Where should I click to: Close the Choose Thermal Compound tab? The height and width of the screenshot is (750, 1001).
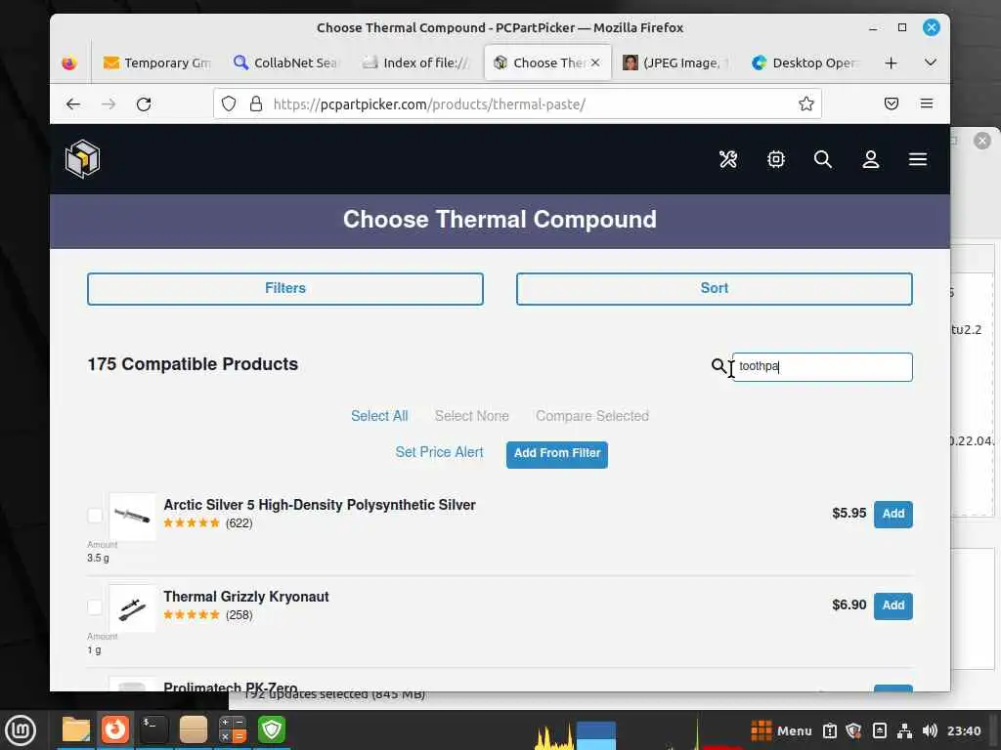595,62
